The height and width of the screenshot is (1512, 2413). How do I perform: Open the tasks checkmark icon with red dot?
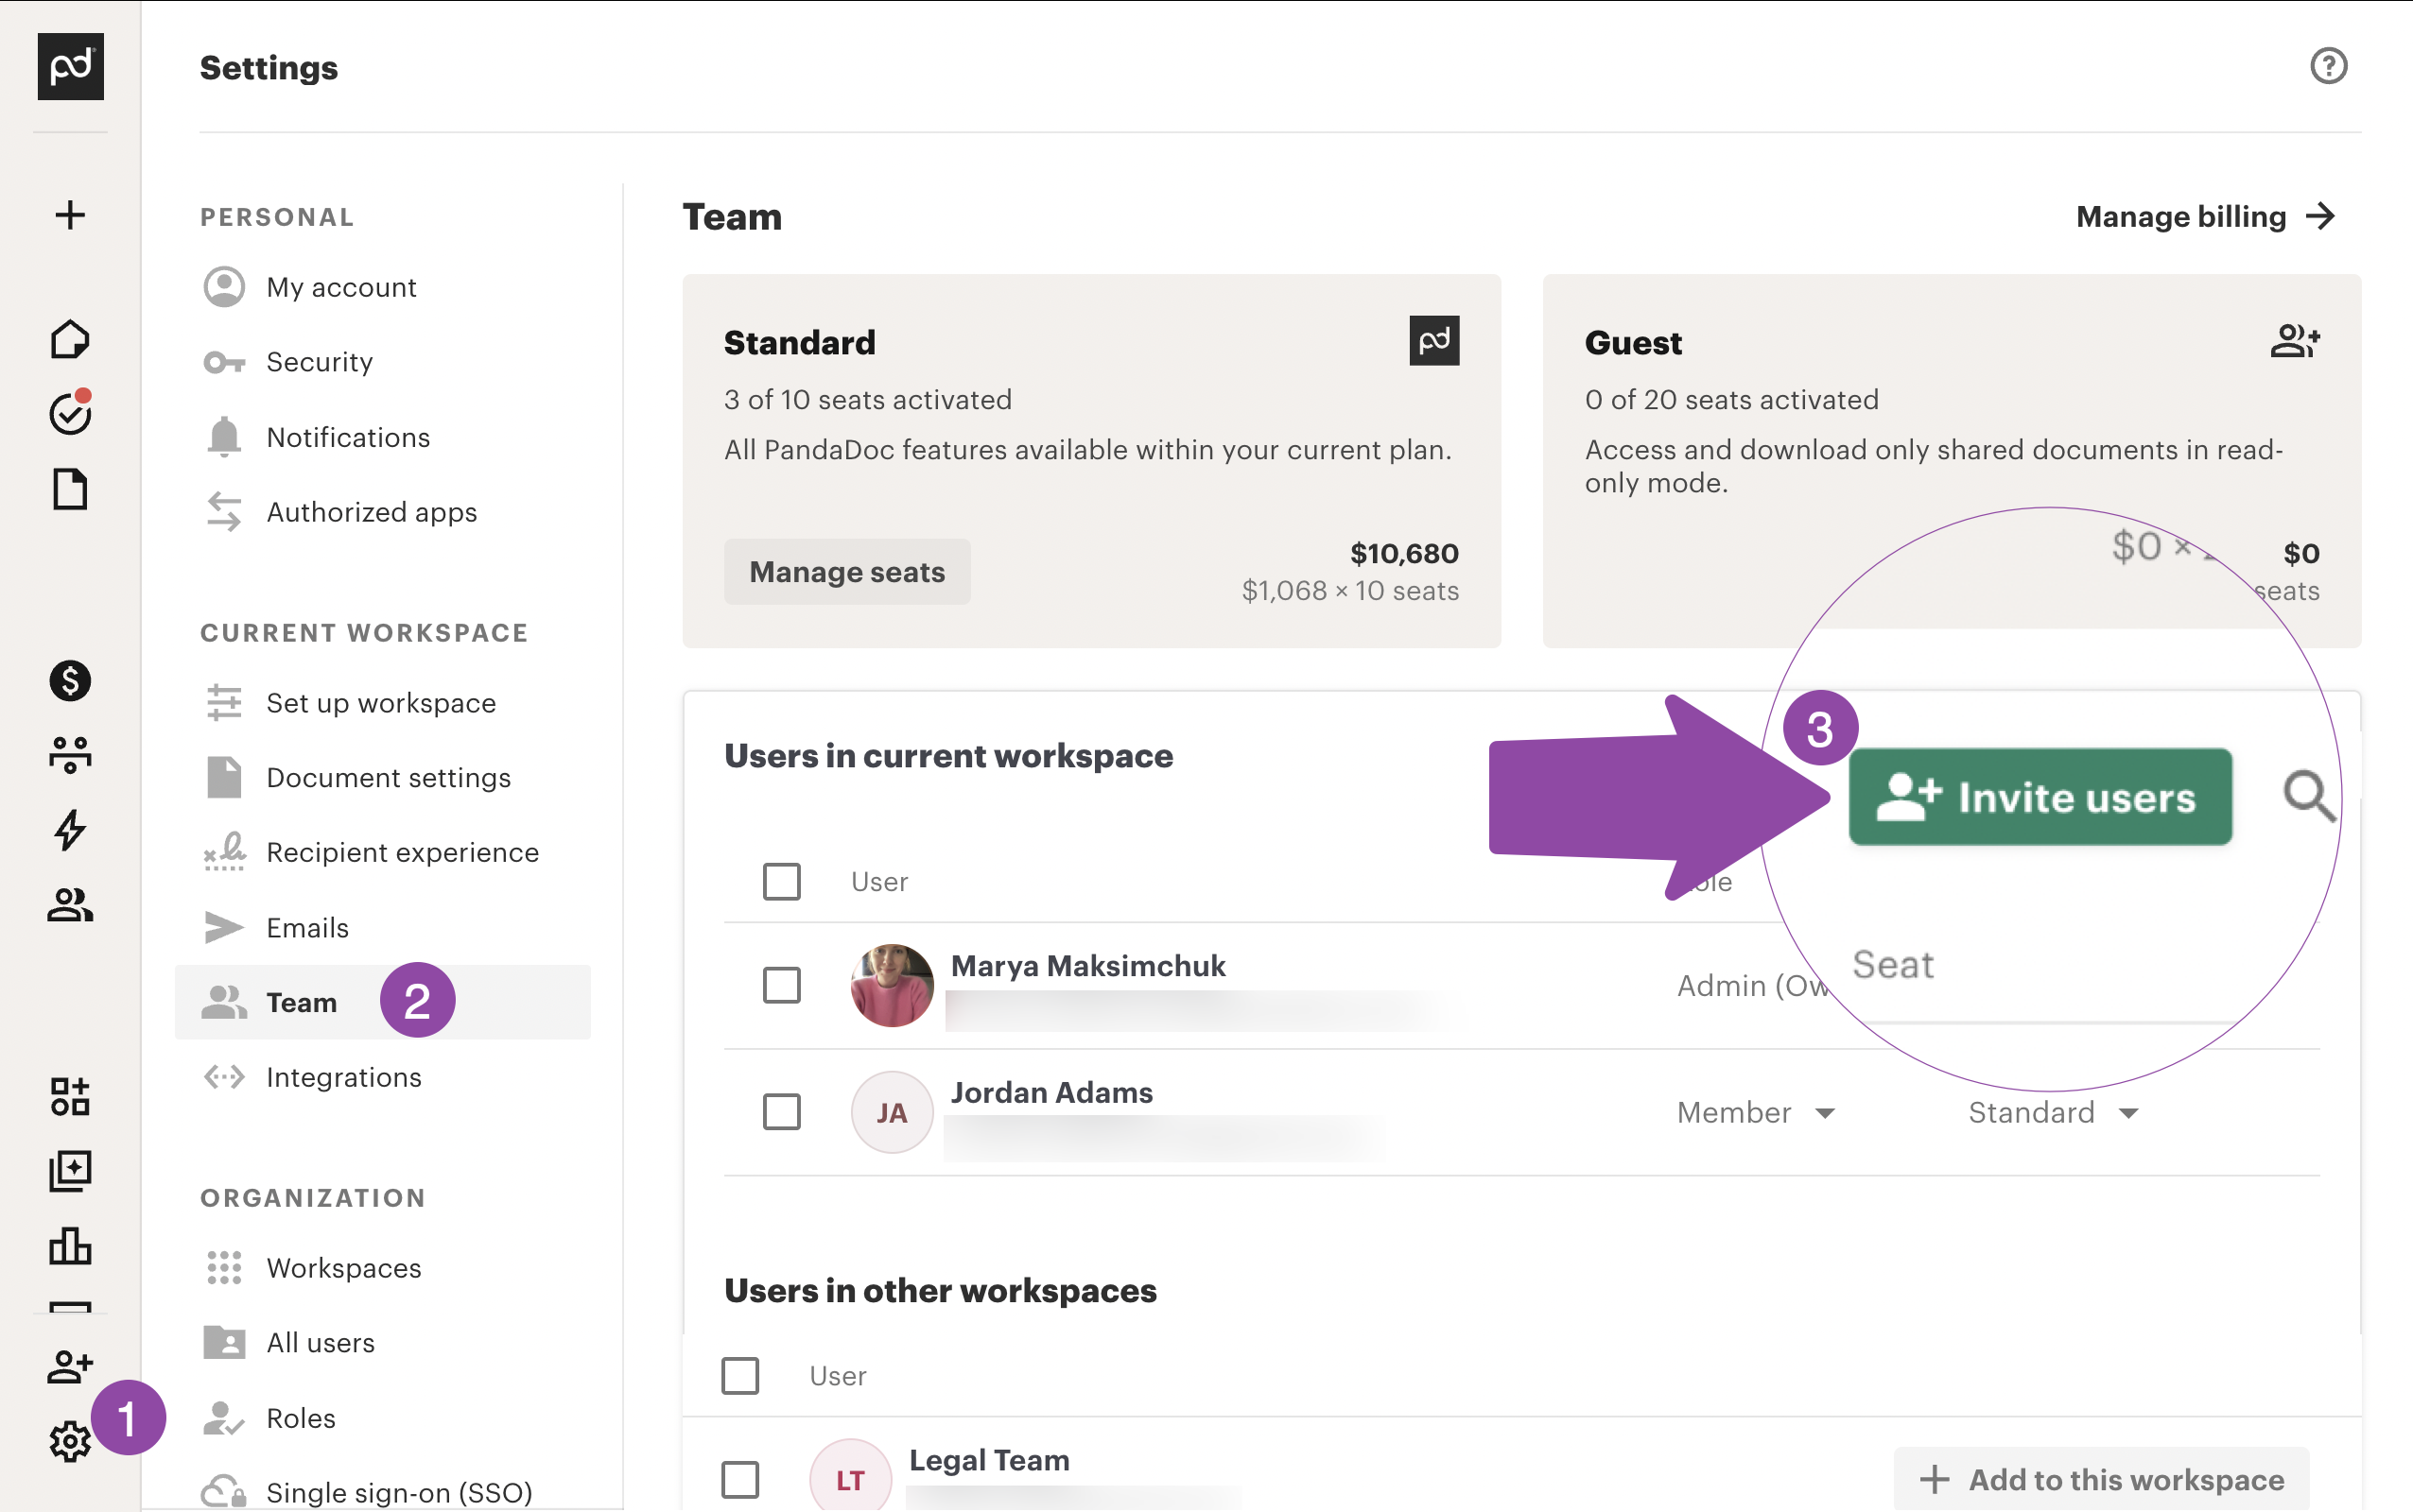[x=70, y=412]
